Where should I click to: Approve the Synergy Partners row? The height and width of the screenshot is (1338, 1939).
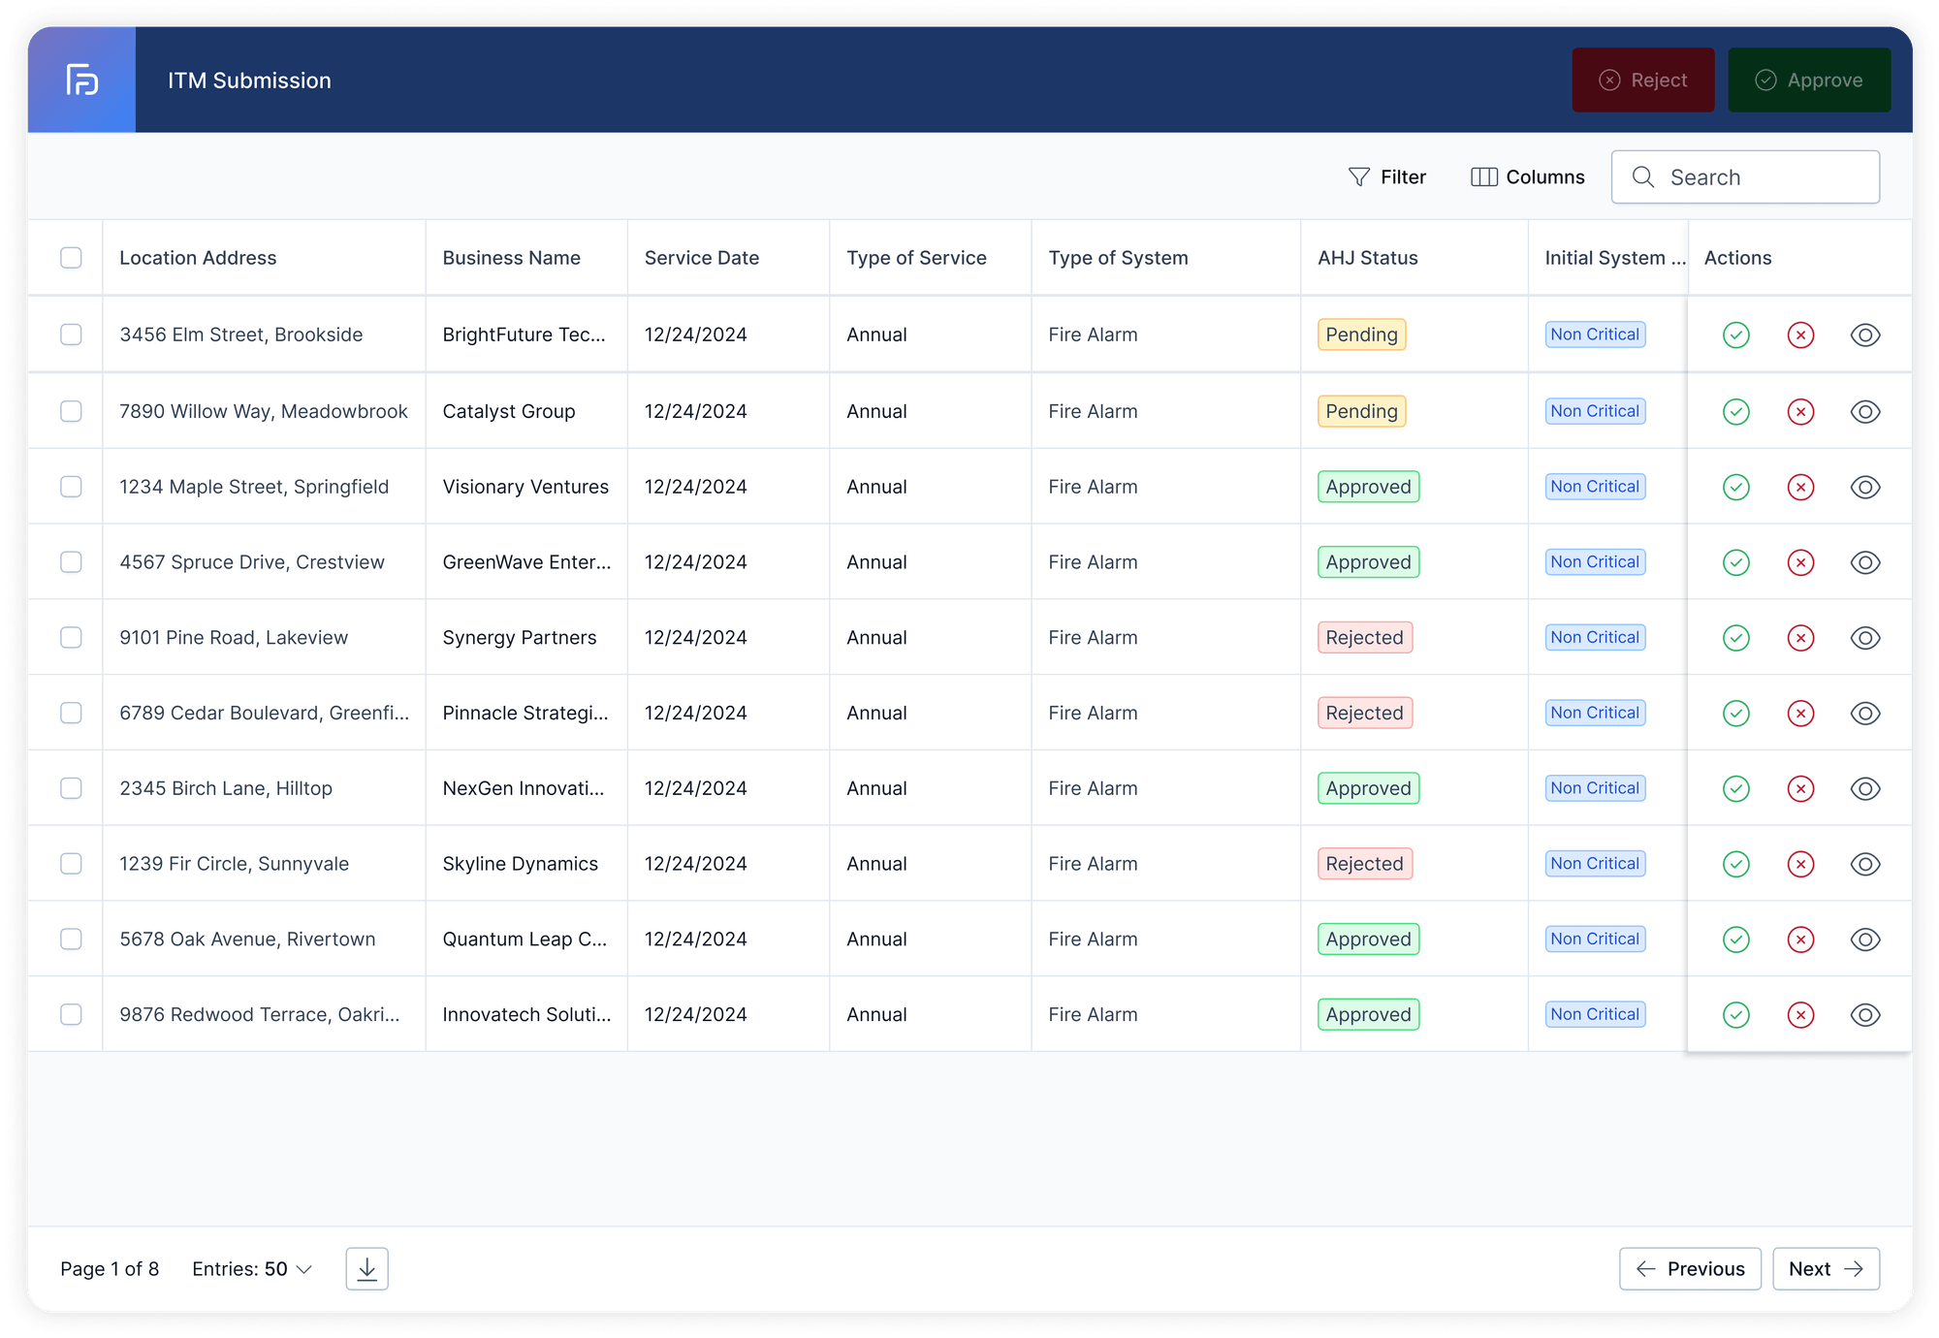pyautogui.click(x=1735, y=638)
